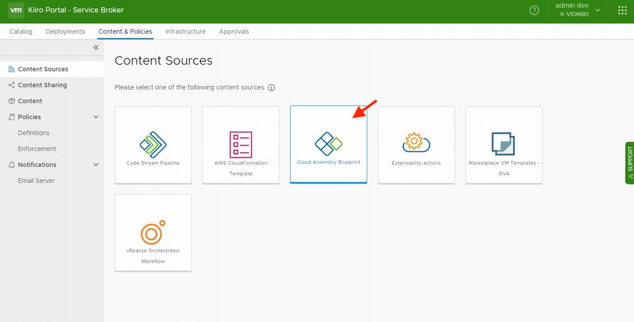This screenshot has height=322, width=634.
Task: Select the AWS CloudFormation Template icon
Action: coord(241,145)
